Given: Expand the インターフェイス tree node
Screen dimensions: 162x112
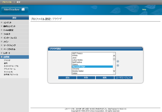Looking at the screenshot, I should coord(2,38).
